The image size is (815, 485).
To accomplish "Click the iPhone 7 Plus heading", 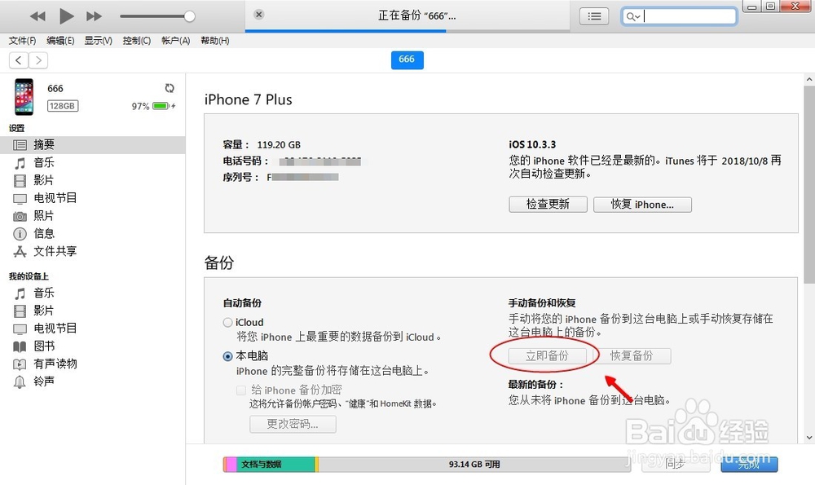I will tap(248, 99).
